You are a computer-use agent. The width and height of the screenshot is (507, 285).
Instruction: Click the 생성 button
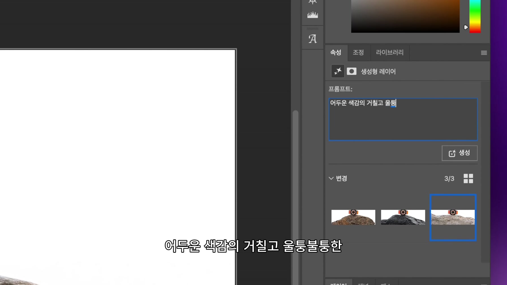click(459, 153)
